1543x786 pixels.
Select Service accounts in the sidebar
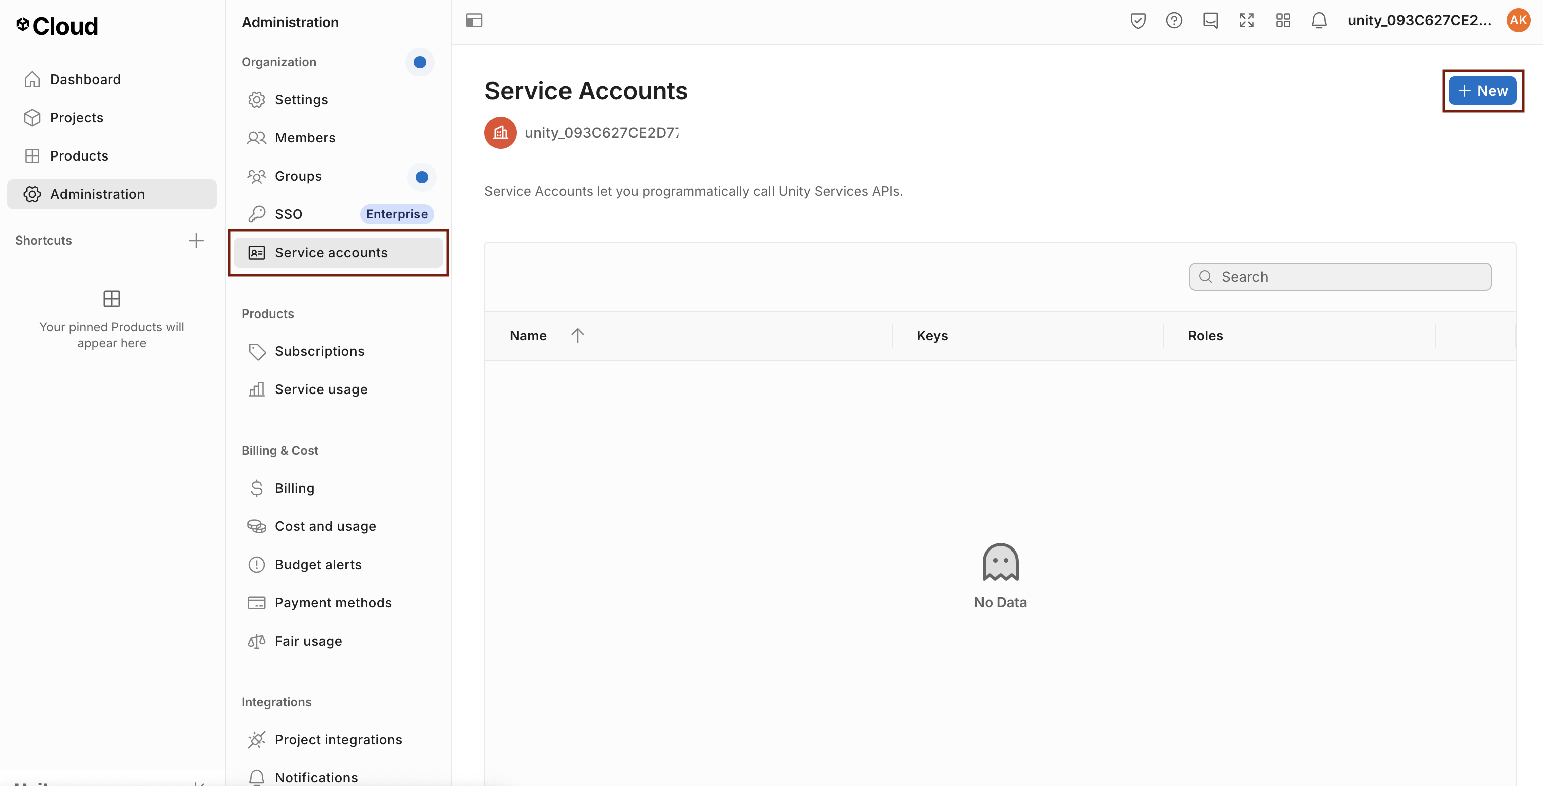[x=338, y=253]
